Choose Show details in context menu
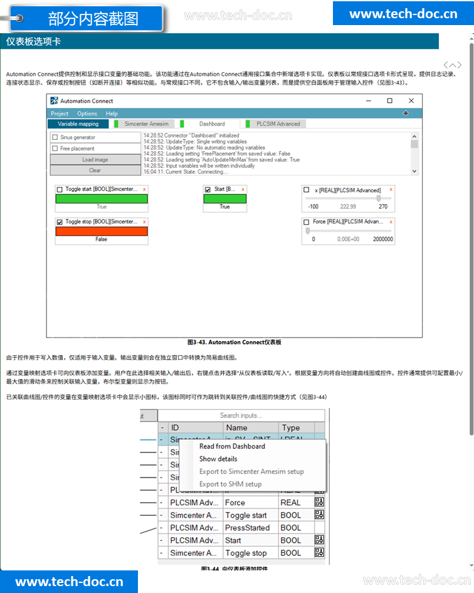The height and width of the screenshot is (593, 474). [x=218, y=459]
